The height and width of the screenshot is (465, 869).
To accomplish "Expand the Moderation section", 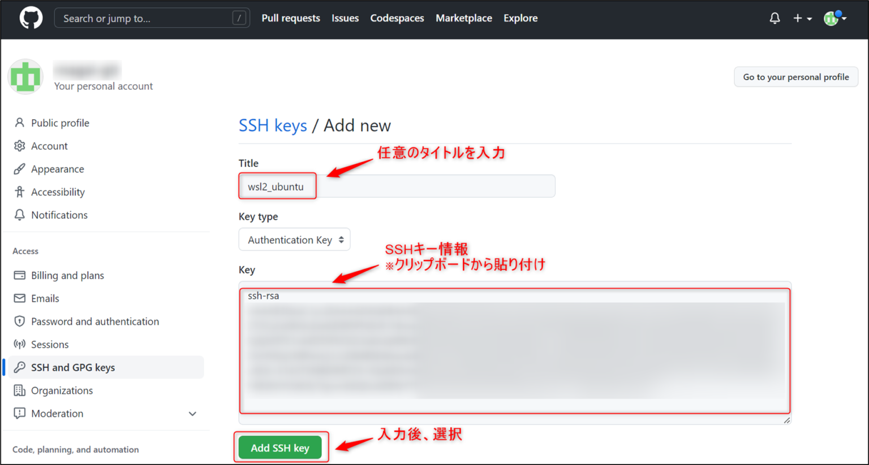I will pos(192,413).
